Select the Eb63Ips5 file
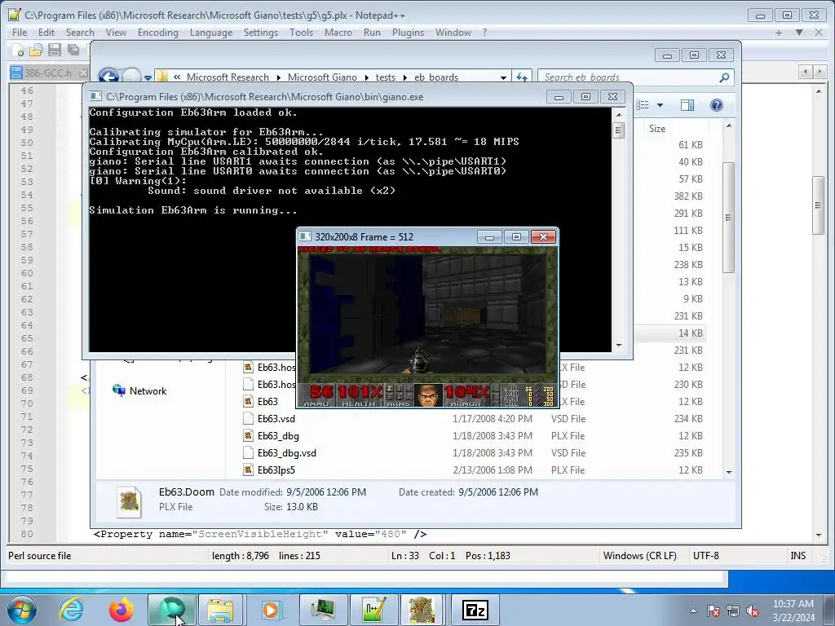The width and height of the screenshot is (835, 626). 276,470
